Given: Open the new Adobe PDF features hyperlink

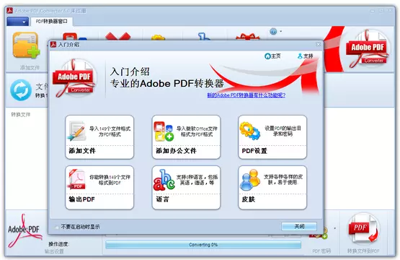Looking at the screenshot, I should [x=246, y=95].
